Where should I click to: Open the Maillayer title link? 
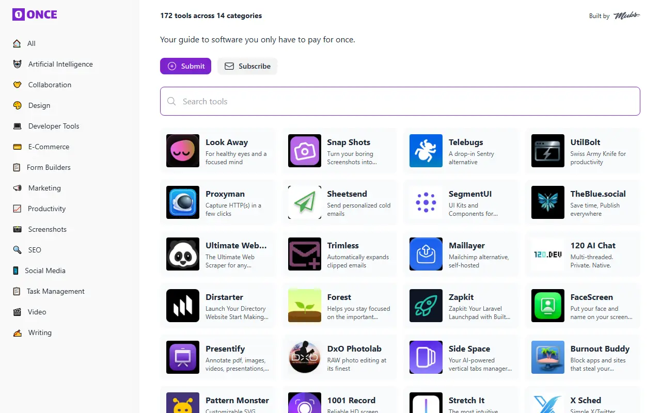coord(467,246)
